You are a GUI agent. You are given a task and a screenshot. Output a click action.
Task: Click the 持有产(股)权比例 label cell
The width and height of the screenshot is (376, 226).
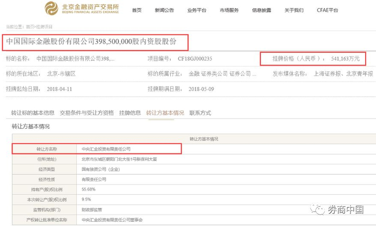pyautogui.click(x=45, y=189)
